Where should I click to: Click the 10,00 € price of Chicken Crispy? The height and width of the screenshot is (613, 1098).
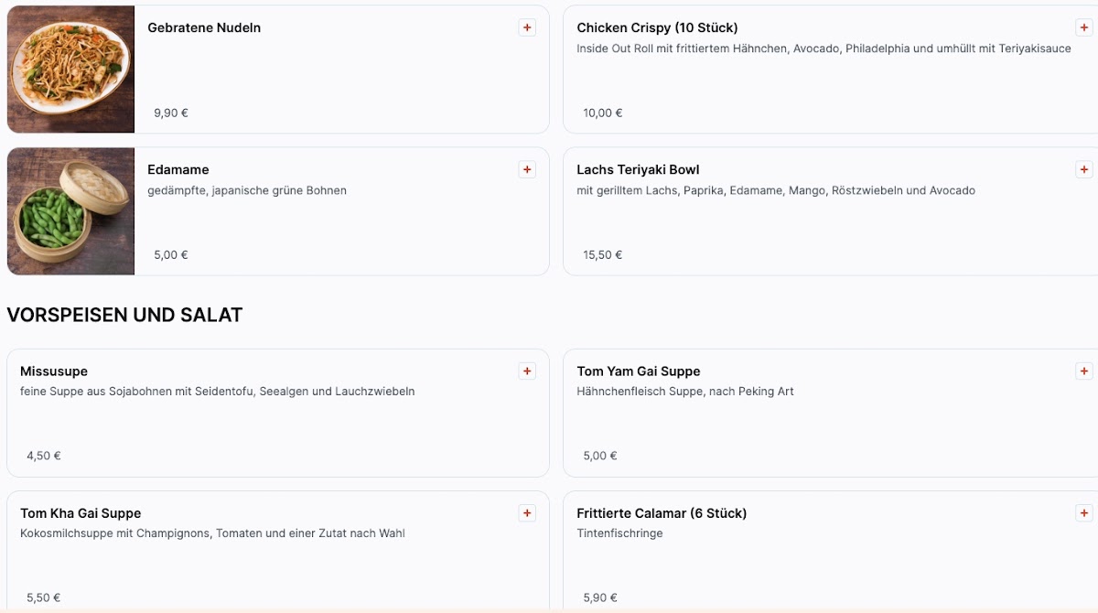(x=603, y=113)
